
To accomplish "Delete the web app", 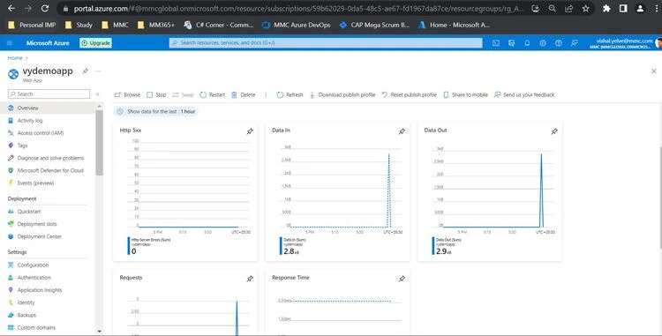I will (x=244, y=95).
